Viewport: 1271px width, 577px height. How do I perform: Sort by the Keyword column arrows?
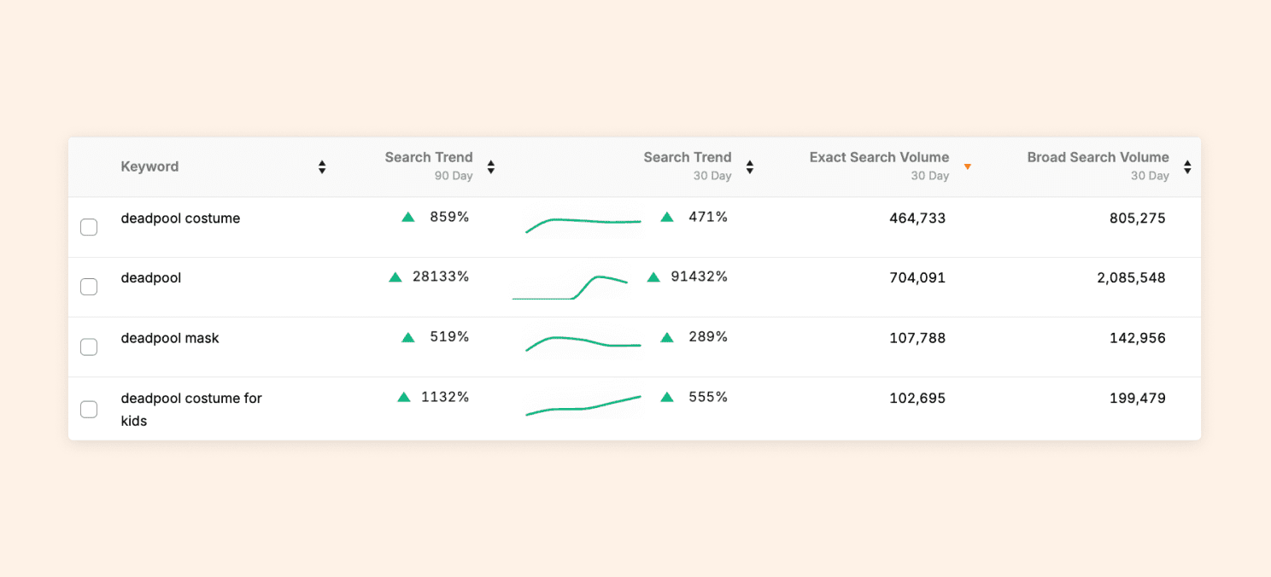pyautogui.click(x=322, y=167)
